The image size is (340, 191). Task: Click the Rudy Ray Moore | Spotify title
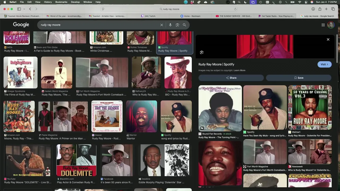(x=216, y=64)
